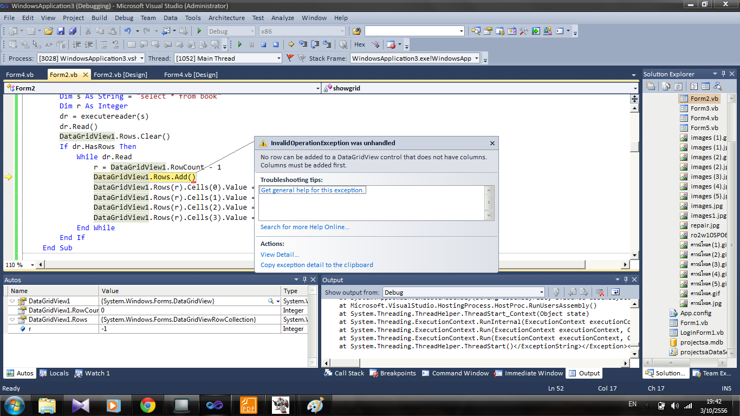Continue debugging with green play icon

click(x=239, y=44)
